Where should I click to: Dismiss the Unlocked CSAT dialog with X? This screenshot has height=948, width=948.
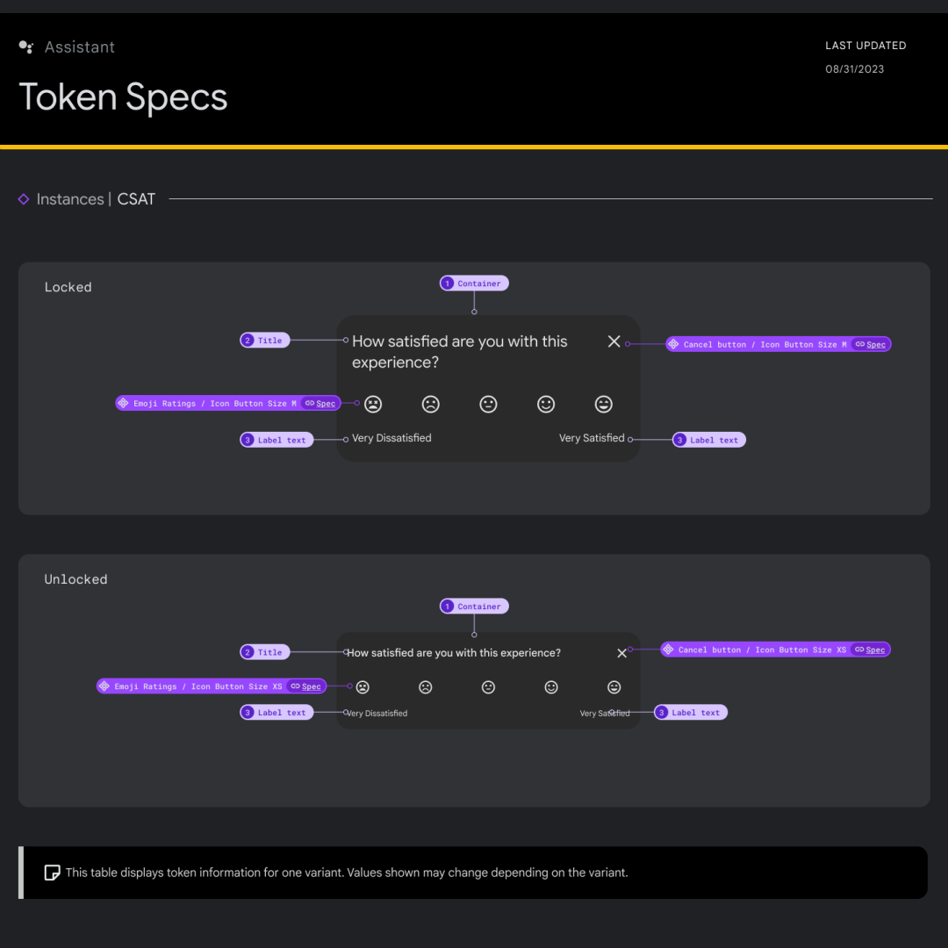click(622, 653)
